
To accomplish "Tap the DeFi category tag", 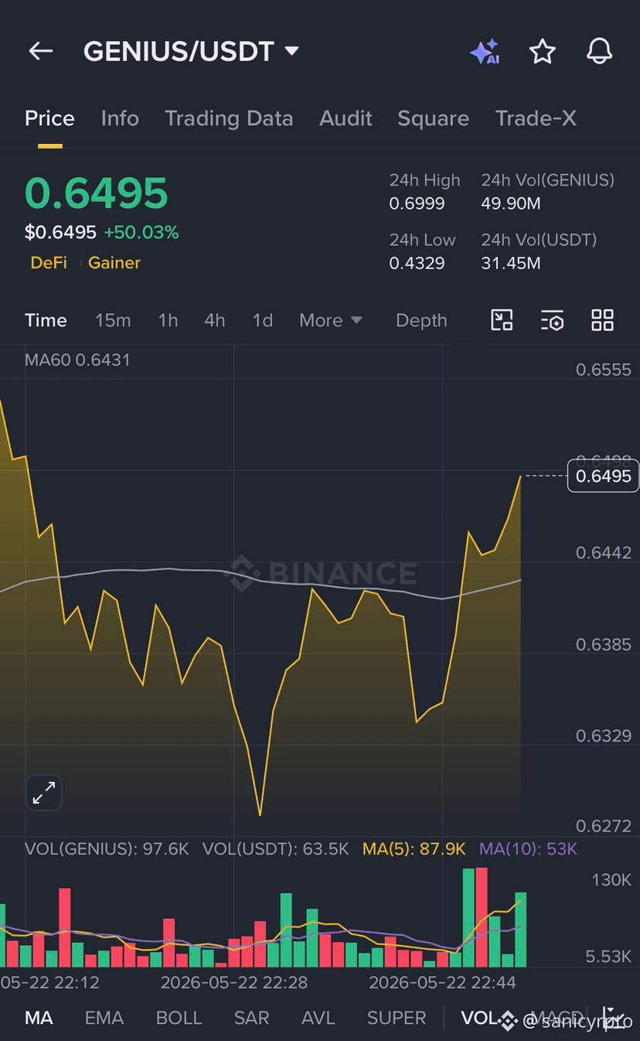I will pyautogui.click(x=49, y=263).
